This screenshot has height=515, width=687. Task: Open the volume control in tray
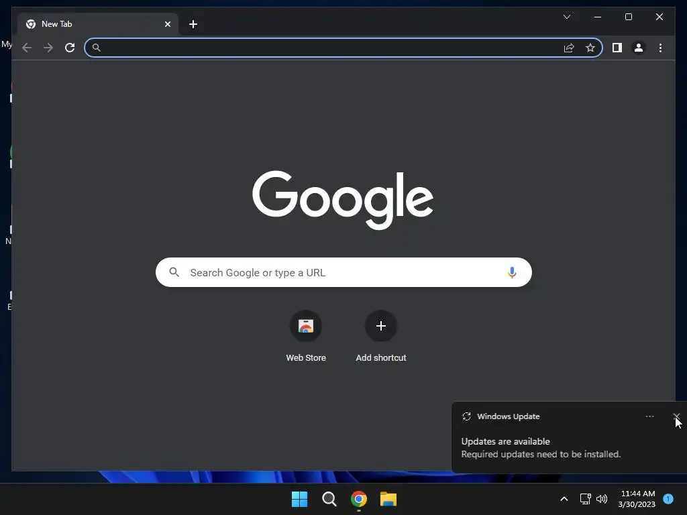[602, 499]
